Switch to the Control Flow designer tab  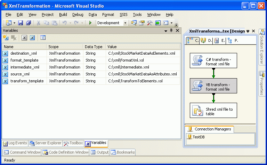click(x=193, y=40)
